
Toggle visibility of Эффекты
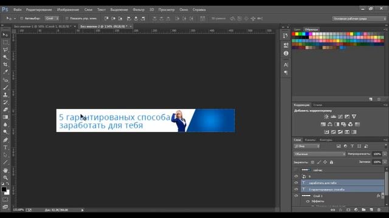point(308,201)
